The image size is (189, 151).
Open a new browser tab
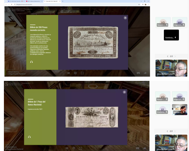(x=63, y=1)
